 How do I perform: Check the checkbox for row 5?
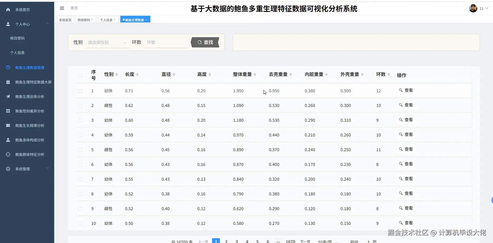click(x=80, y=150)
